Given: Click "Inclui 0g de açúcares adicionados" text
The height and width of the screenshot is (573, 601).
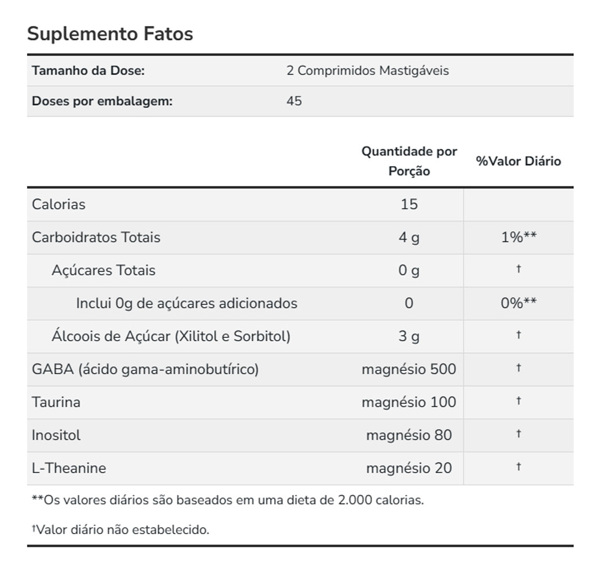Looking at the screenshot, I should coord(187,303).
